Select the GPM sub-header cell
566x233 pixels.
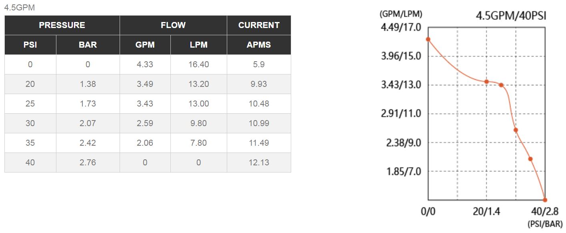tap(145, 45)
